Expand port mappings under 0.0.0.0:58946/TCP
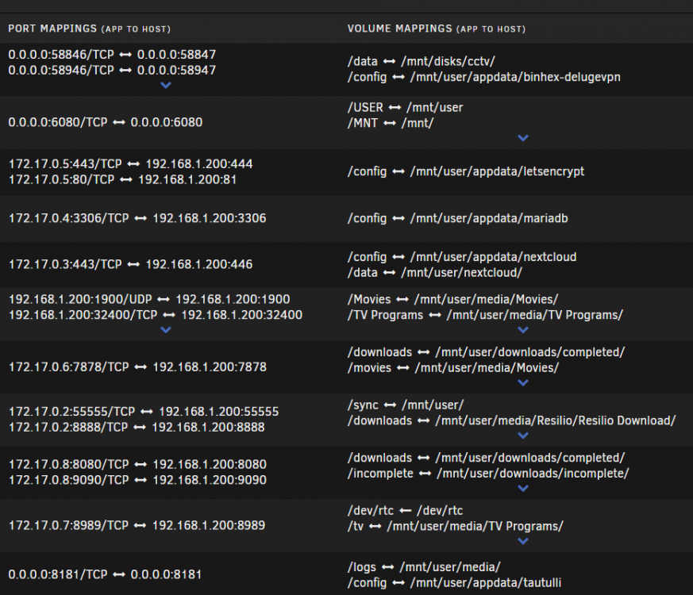This screenshot has height=595, width=693. [166, 85]
